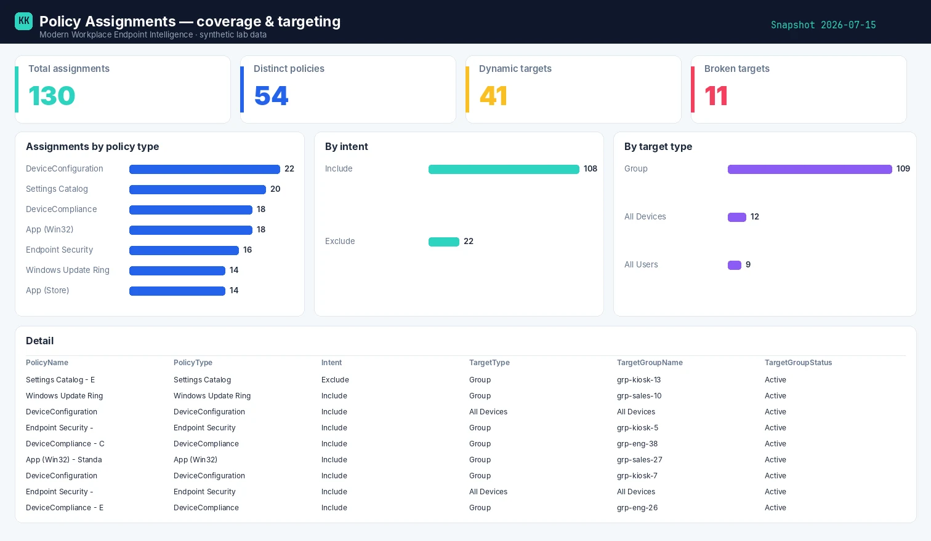Image resolution: width=931 pixels, height=541 pixels.
Task: Click the value 108 next to Include bar
Action: (590, 169)
